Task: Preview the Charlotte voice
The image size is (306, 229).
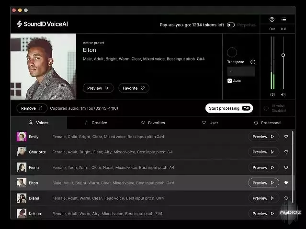Action: [263, 152]
